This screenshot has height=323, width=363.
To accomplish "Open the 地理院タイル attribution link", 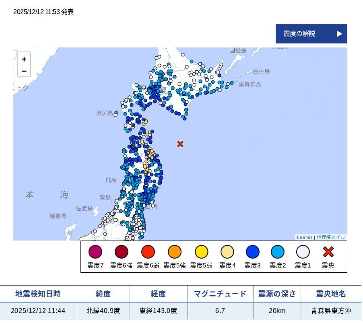I will click(330, 237).
